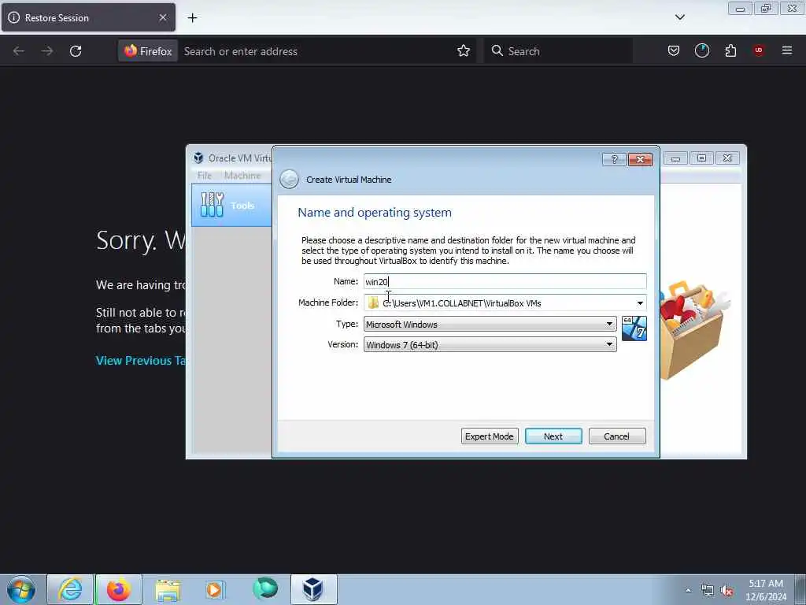Image resolution: width=806 pixels, height=605 pixels.
Task: Open the help button in wizard title bar
Action: click(x=614, y=159)
